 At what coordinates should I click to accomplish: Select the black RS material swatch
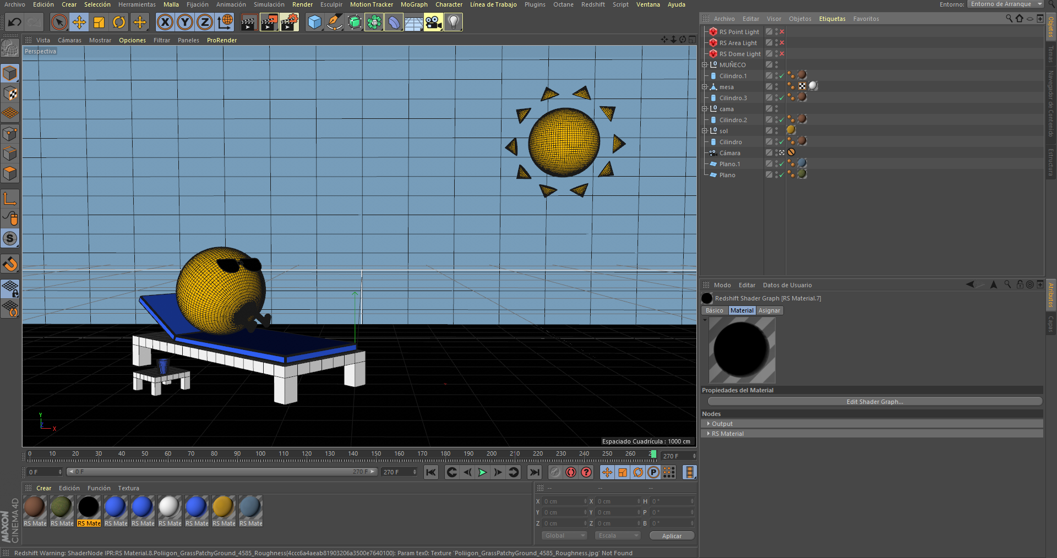pyautogui.click(x=89, y=511)
